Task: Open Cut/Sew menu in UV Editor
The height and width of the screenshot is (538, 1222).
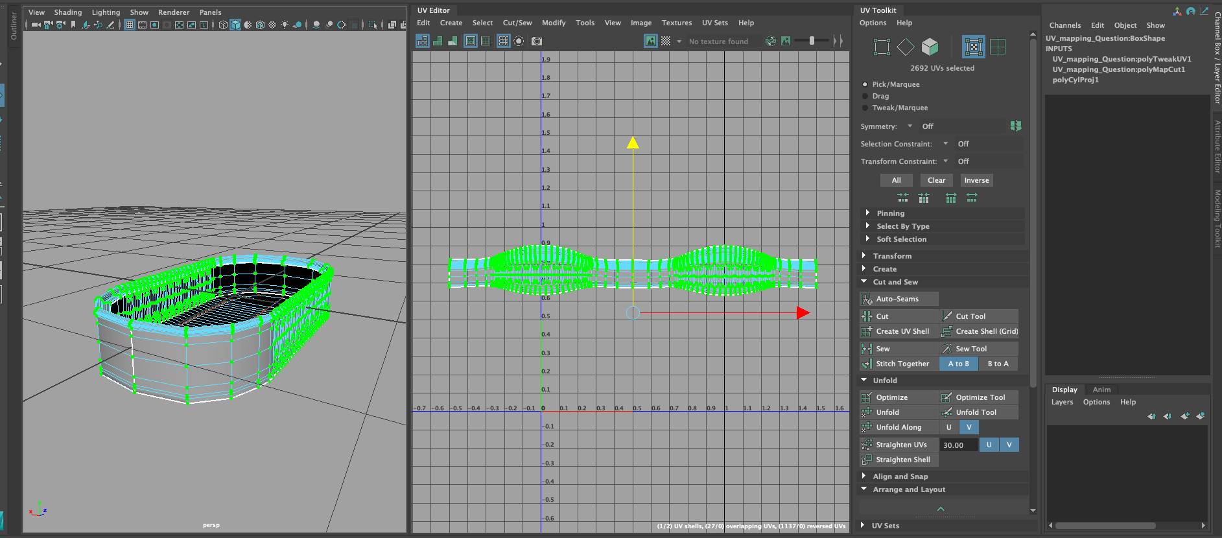Action: pos(517,23)
